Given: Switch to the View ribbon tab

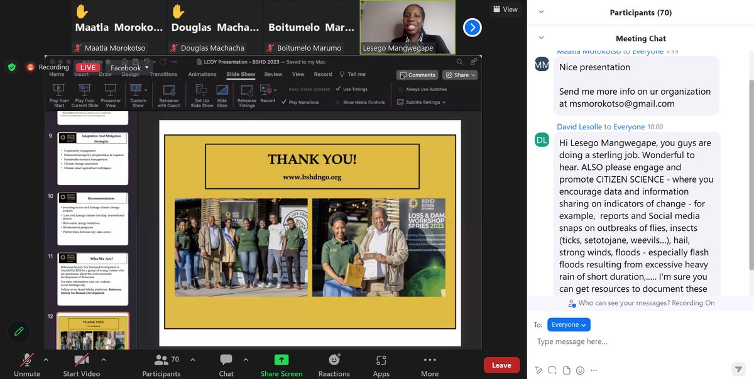Looking at the screenshot, I should pos(298,74).
